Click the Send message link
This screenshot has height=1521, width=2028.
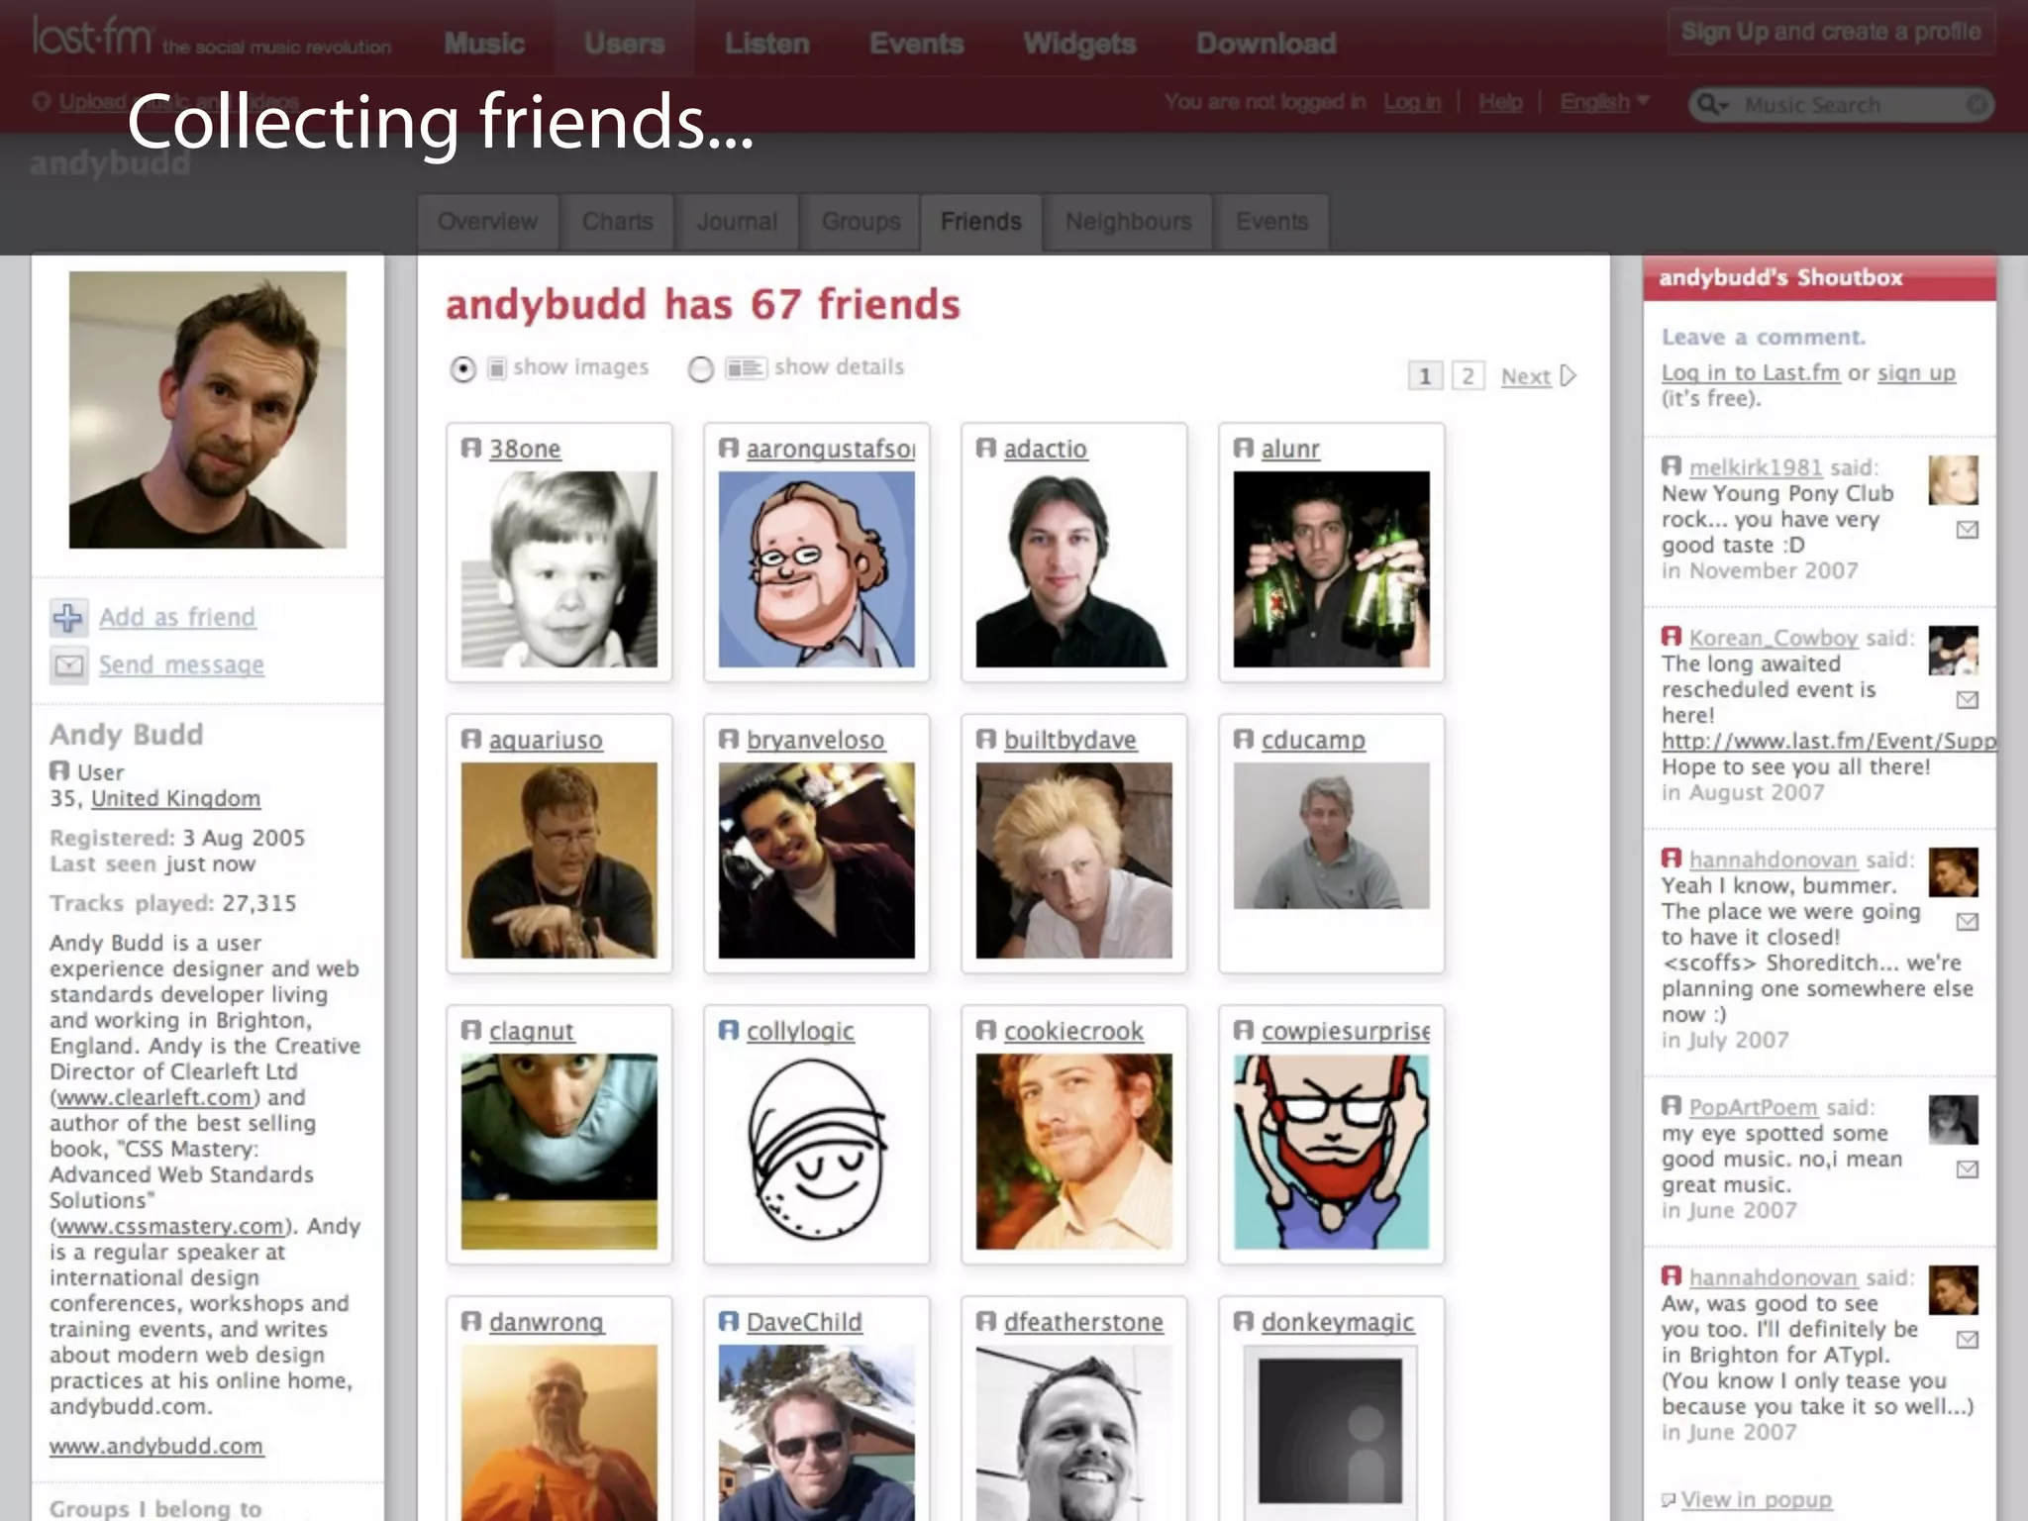click(x=181, y=664)
